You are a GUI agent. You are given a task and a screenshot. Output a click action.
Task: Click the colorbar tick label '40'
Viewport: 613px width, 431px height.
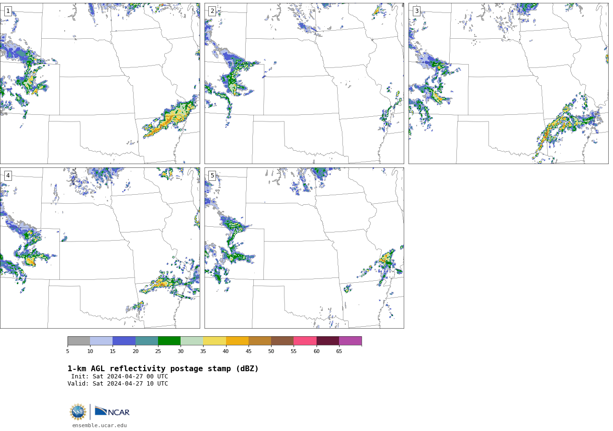(x=226, y=352)
